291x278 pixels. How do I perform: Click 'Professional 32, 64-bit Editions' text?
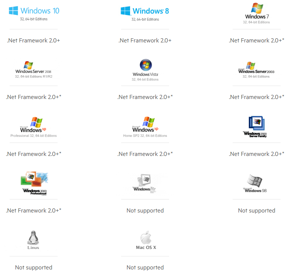point(33,136)
